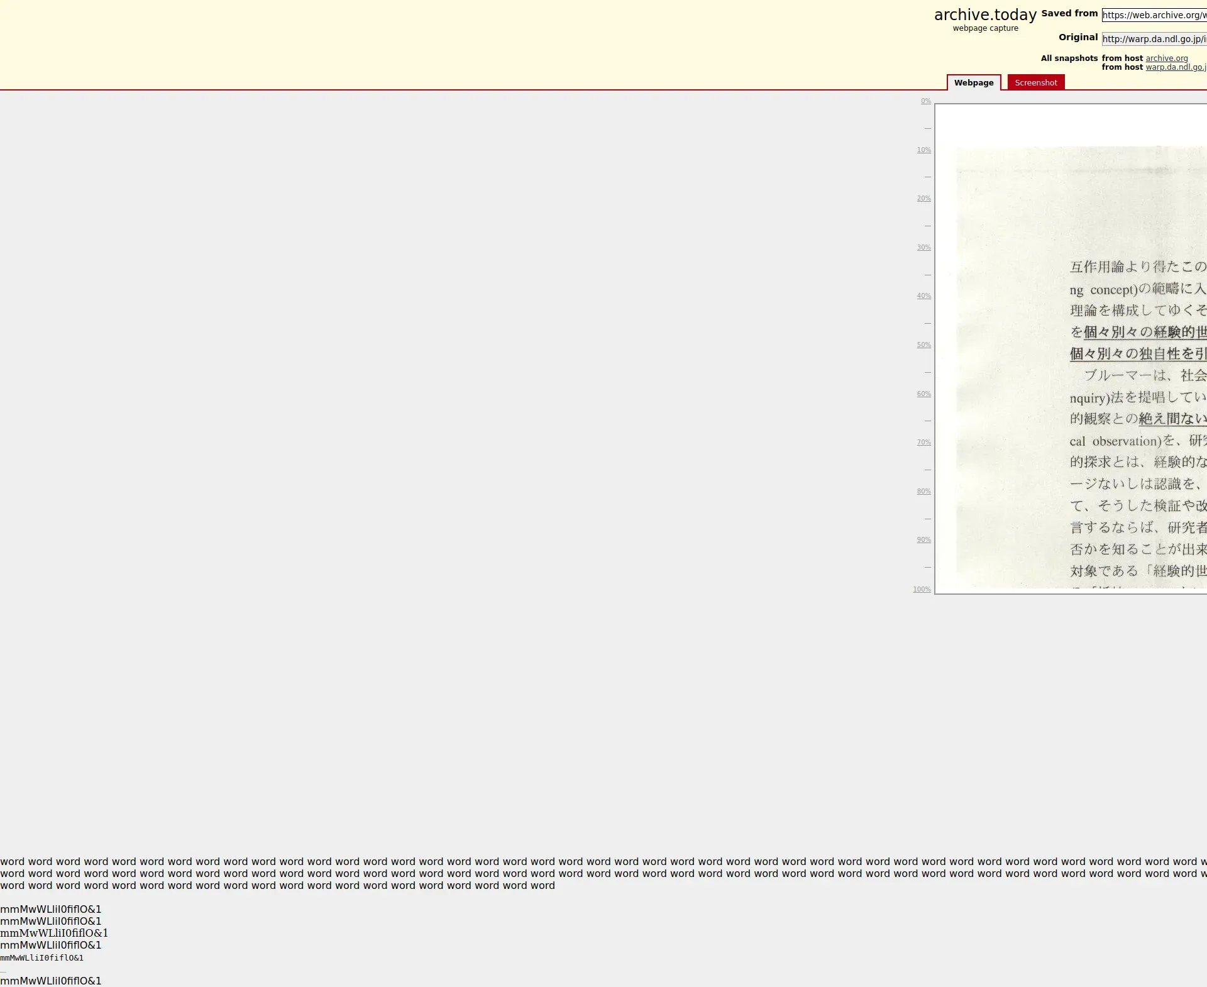Jump to the 70% page marker
This screenshot has width=1207, height=987.
(923, 443)
